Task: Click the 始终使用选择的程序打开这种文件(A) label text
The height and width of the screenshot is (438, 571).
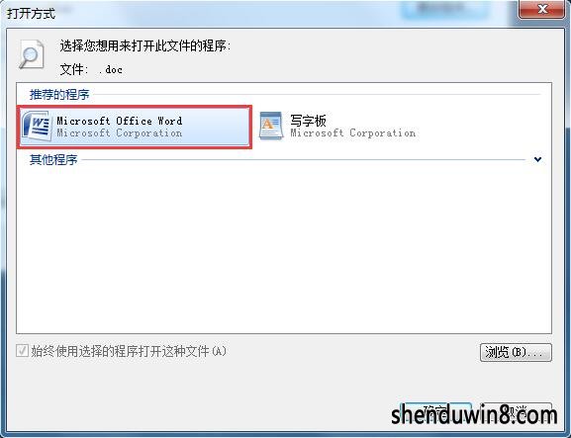Action: (x=129, y=351)
